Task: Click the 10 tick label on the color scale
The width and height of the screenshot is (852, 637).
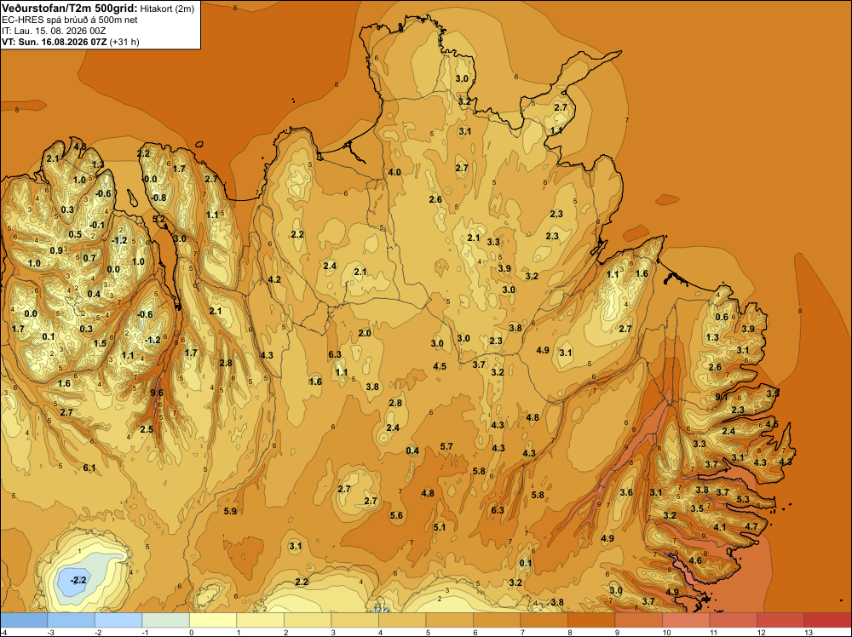Action: 666,632
